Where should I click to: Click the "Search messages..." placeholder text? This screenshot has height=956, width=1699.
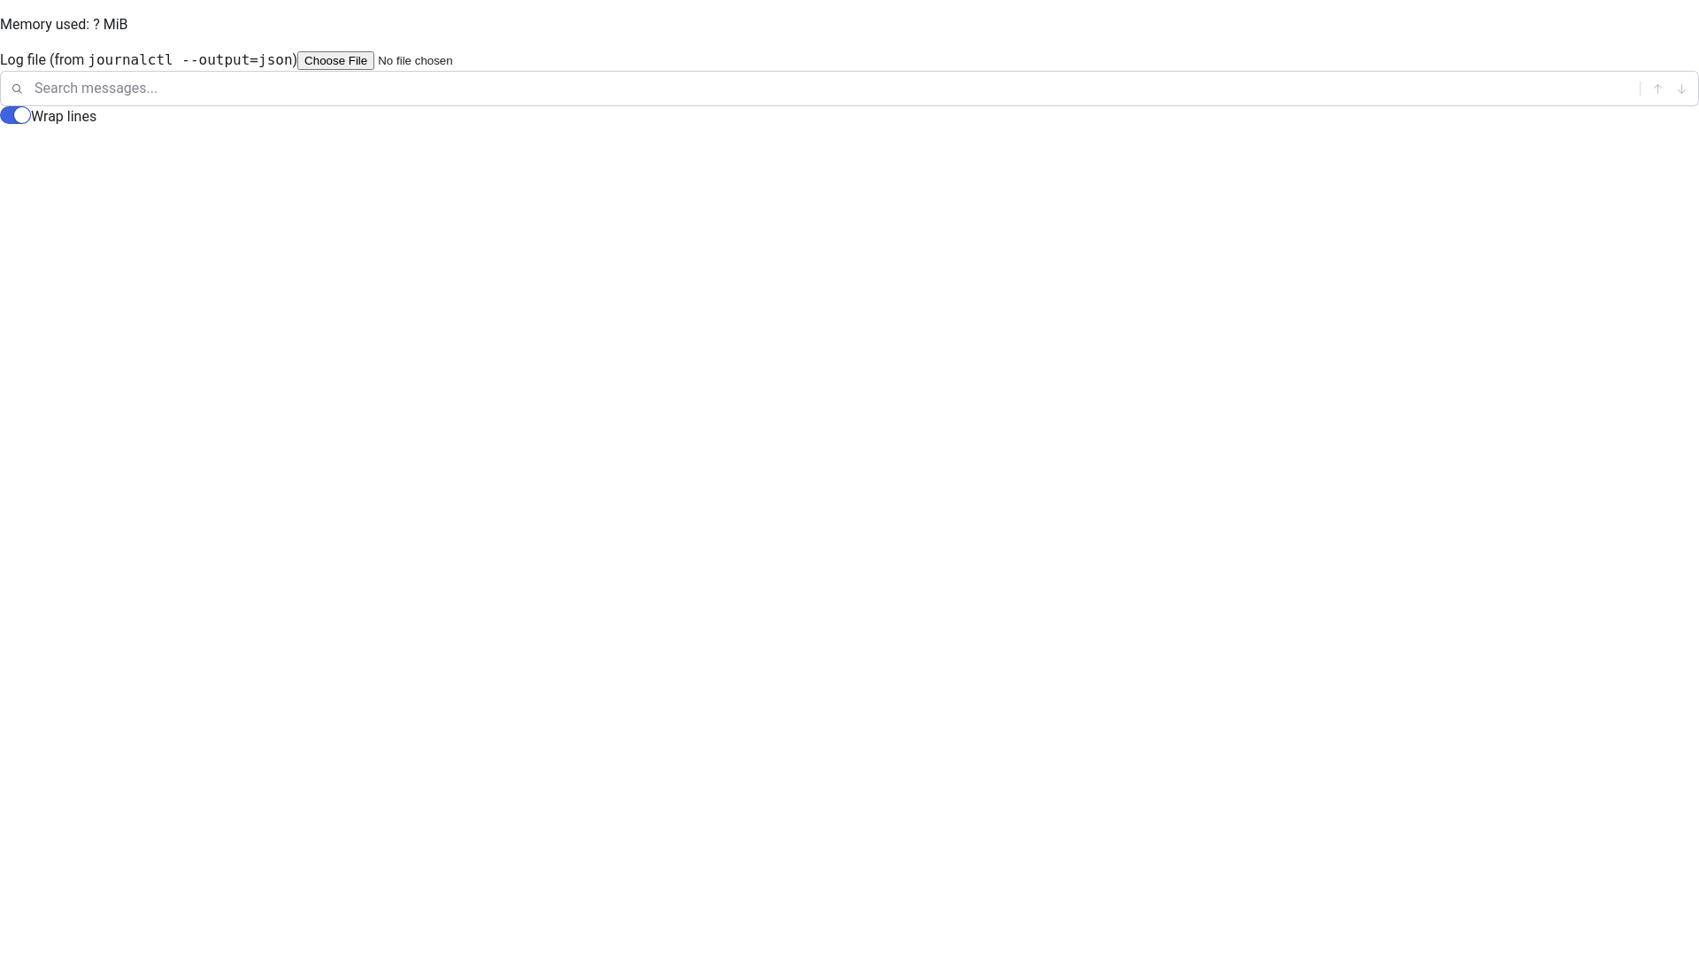click(x=96, y=89)
